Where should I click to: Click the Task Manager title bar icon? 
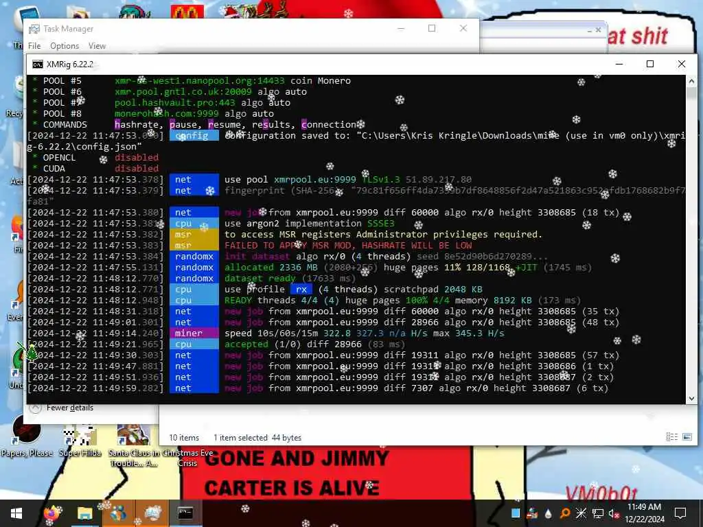[34, 29]
